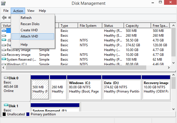Click the Disk Management app icon in the title bar

point(3,3)
